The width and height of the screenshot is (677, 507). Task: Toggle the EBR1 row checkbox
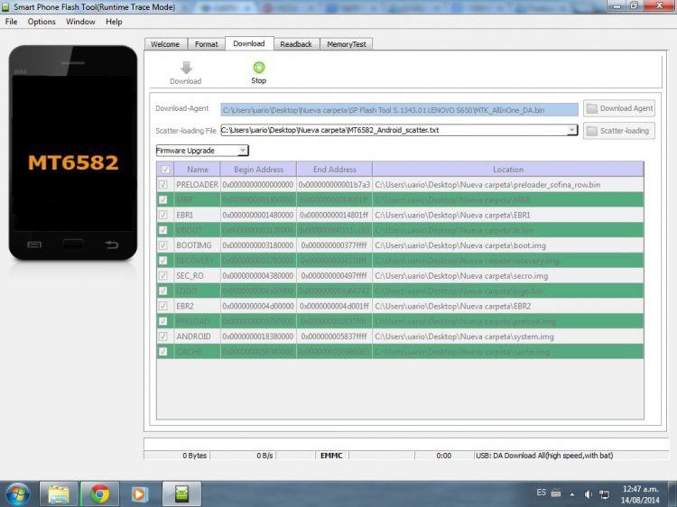[163, 215]
